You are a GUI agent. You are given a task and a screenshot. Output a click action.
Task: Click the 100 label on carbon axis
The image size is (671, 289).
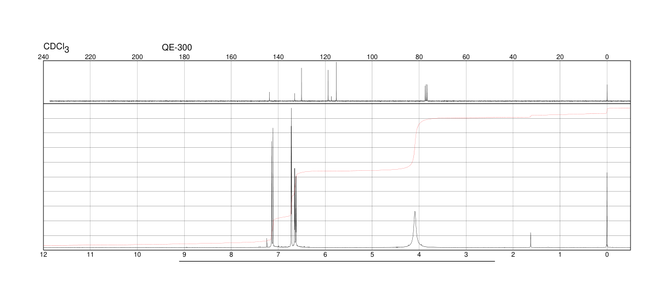(x=372, y=57)
